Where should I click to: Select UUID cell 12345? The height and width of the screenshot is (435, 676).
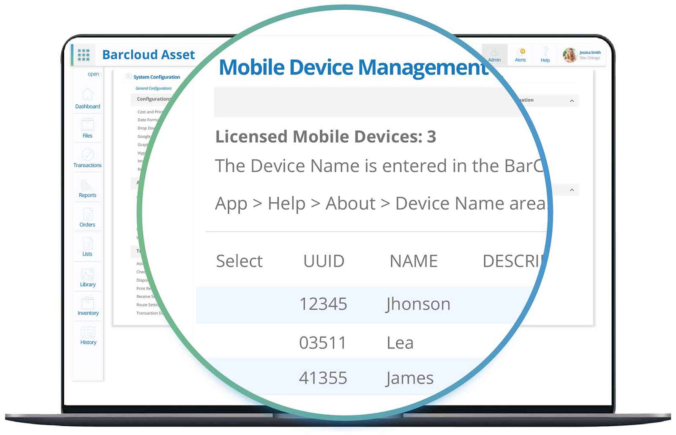(323, 304)
